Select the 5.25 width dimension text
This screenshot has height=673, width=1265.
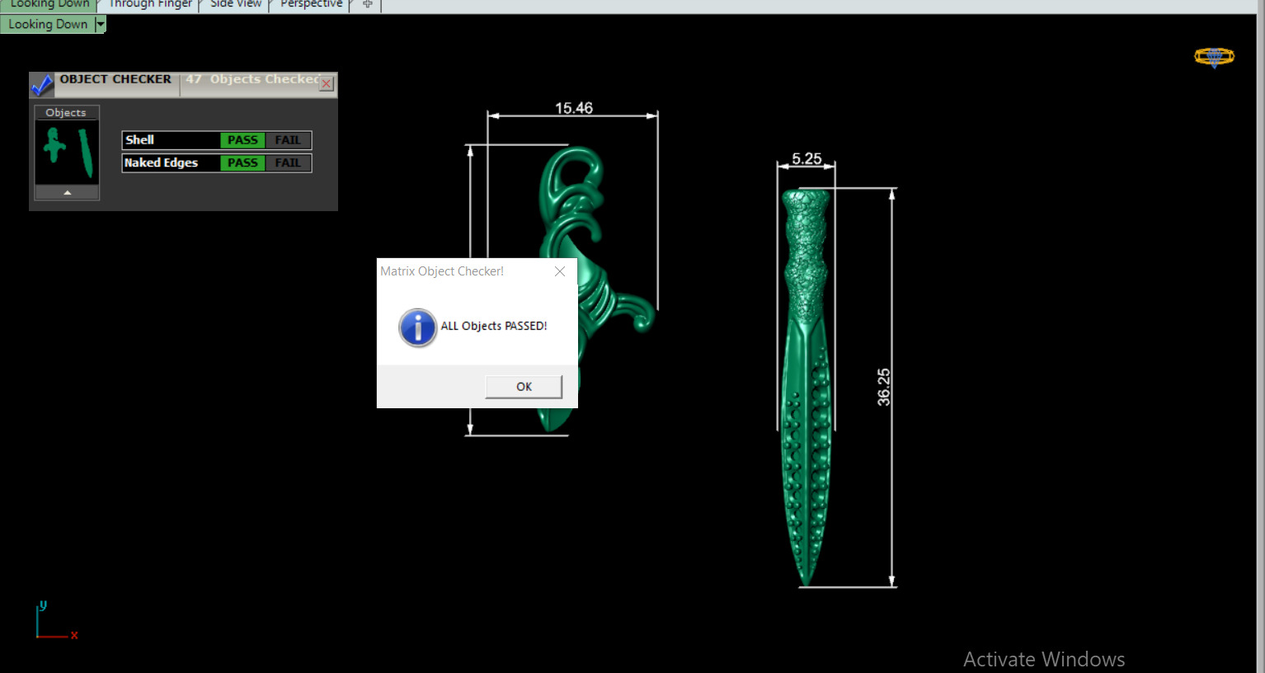point(806,158)
